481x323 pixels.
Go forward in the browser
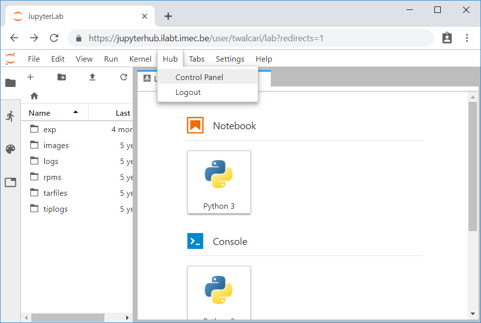point(34,38)
